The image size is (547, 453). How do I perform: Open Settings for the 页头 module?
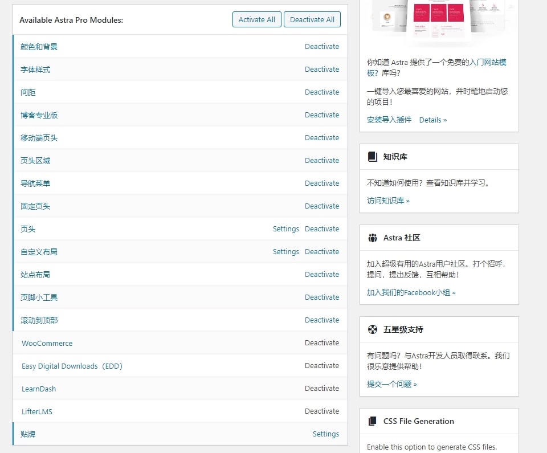coord(285,228)
